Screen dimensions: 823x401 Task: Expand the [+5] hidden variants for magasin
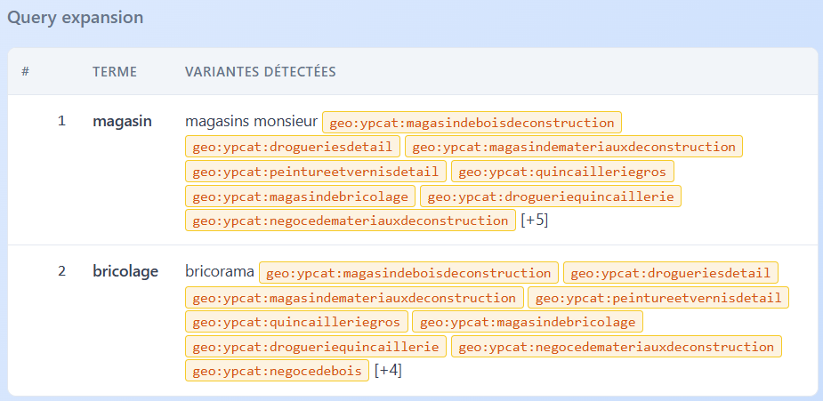click(534, 221)
